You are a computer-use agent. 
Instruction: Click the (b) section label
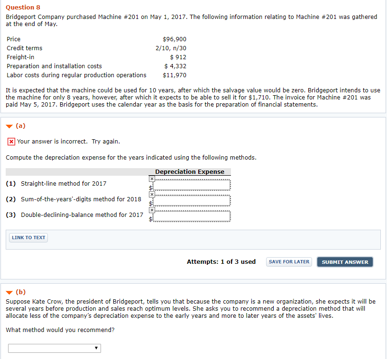coord(19,292)
